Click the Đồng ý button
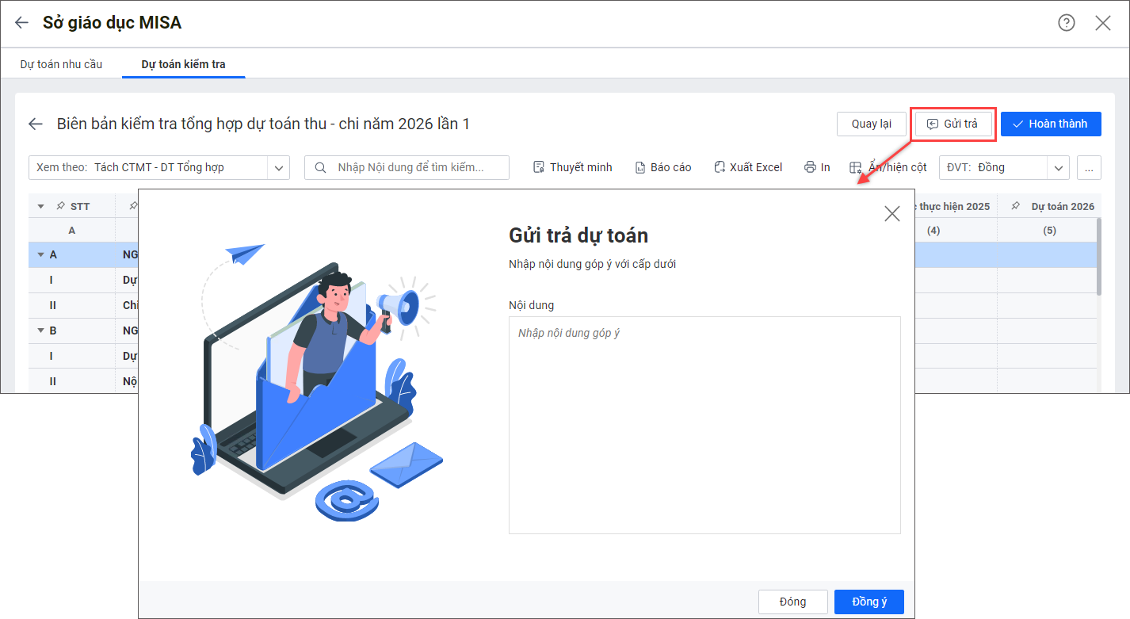1130x619 pixels. coord(868,602)
